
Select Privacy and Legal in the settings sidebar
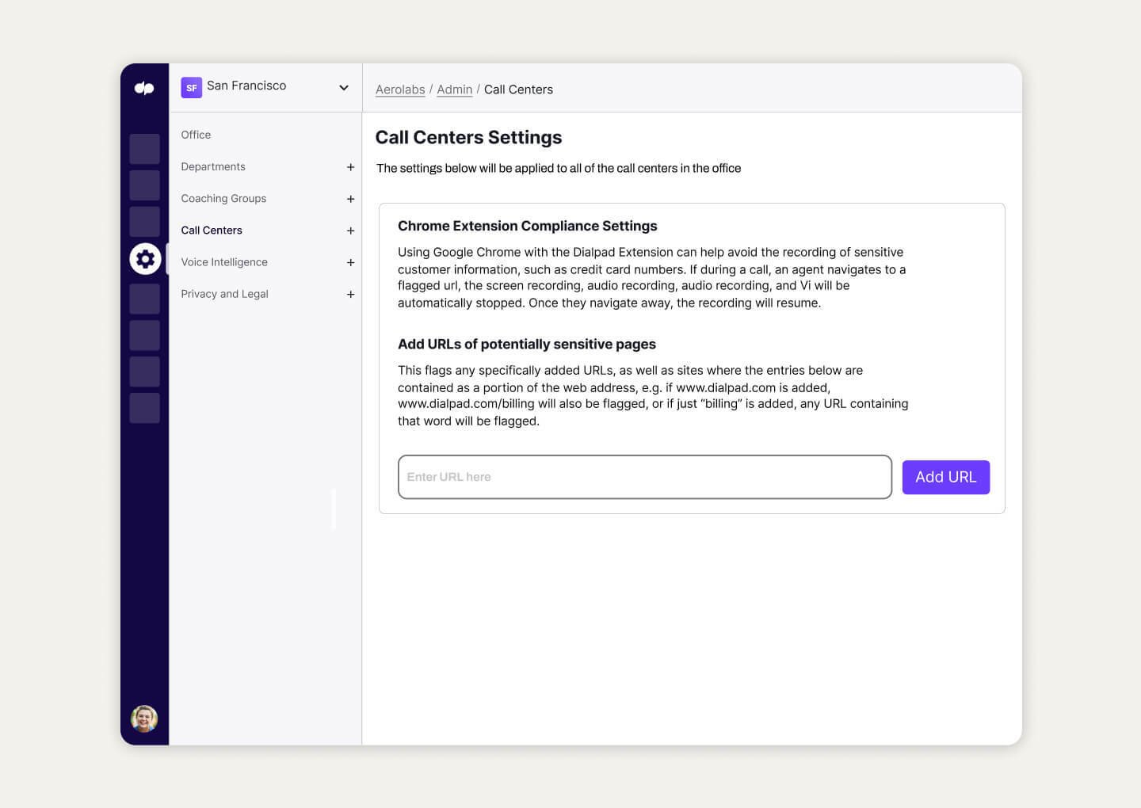tap(224, 293)
